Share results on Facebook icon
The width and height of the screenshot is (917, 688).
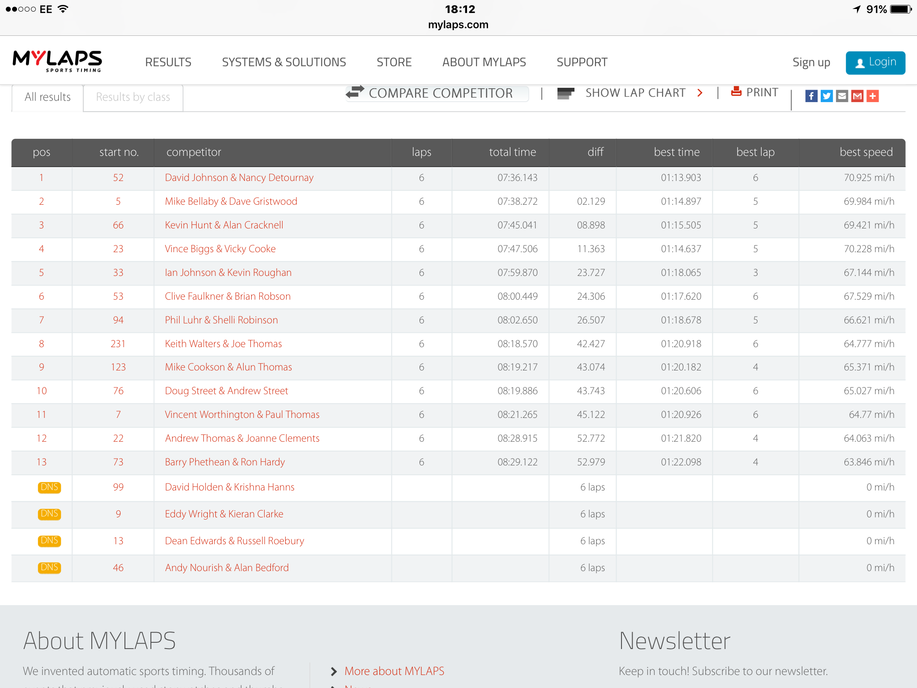pos(811,96)
